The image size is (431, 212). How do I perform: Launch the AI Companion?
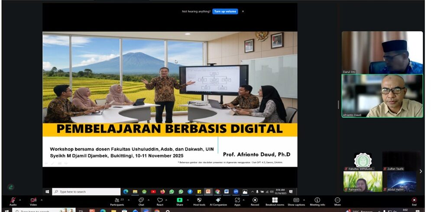pos(218,200)
